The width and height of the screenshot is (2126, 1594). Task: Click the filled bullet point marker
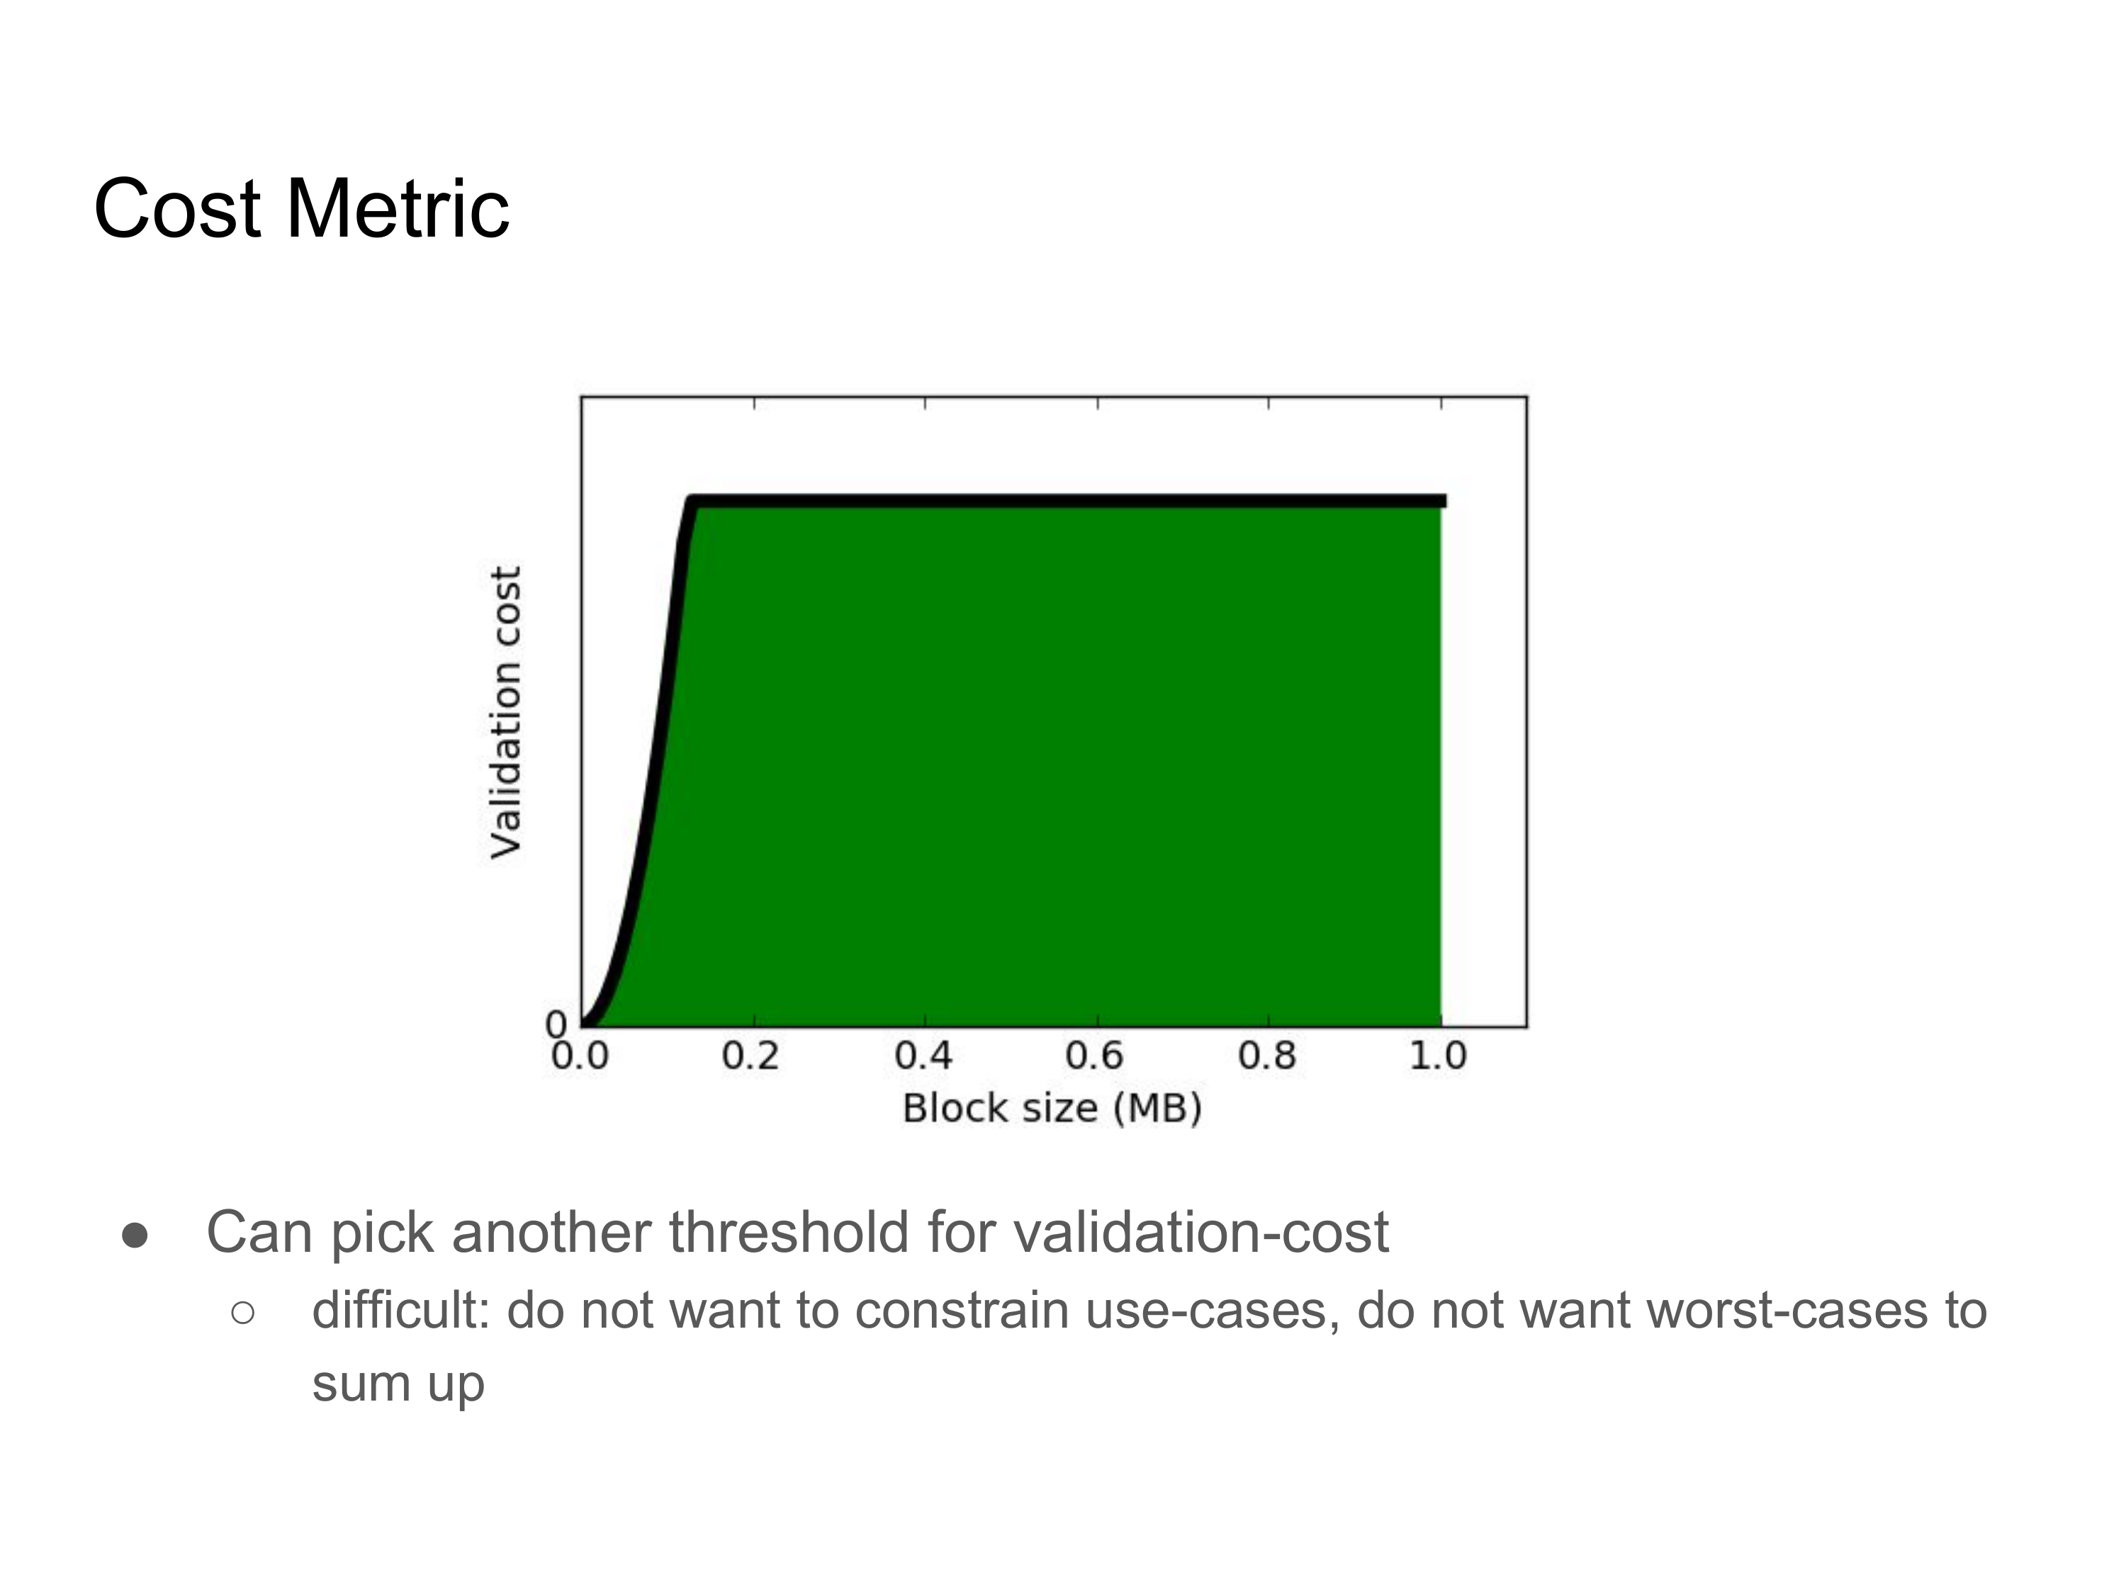click(x=135, y=1236)
